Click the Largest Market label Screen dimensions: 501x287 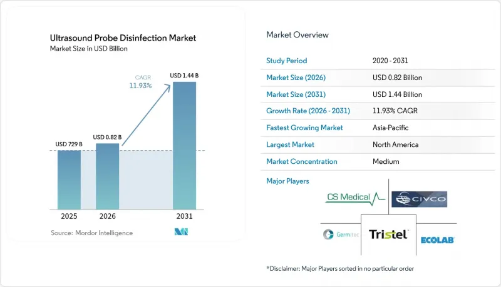(290, 144)
